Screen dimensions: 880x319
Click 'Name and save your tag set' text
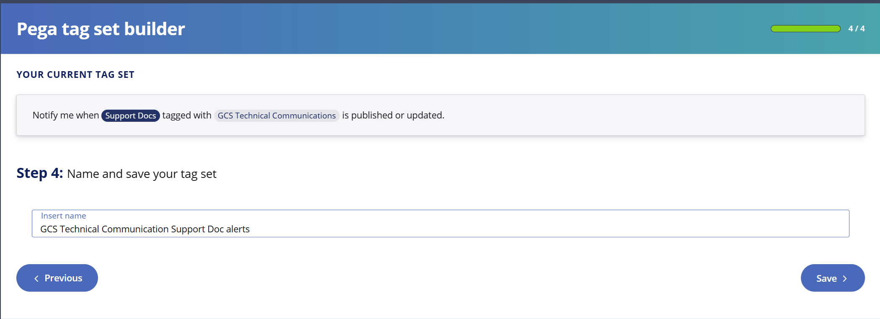click(142, 174)
